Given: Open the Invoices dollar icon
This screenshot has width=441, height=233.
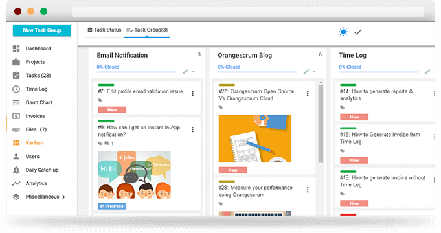Looking at the screenshot, I should point(16,116).
